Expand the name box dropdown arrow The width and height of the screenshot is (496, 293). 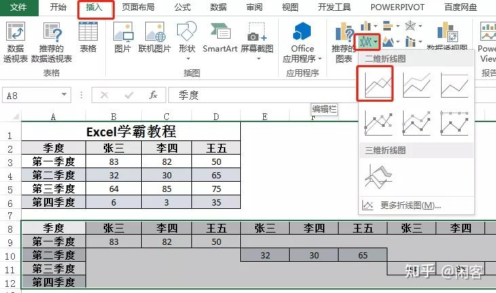click(64, 95)
